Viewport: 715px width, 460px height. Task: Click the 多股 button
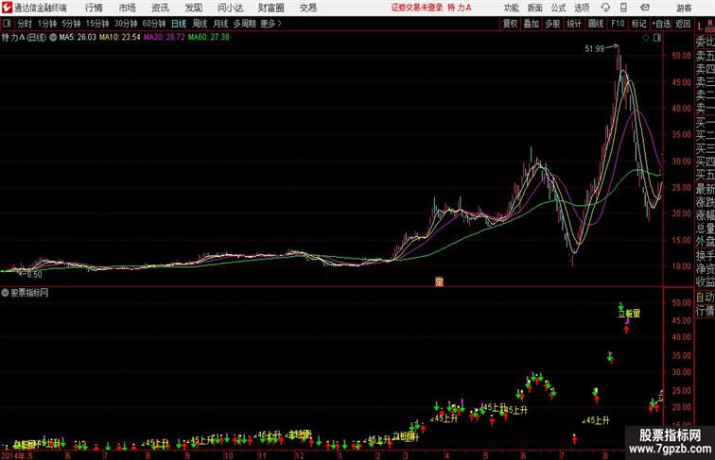click(x=552, y=24)
